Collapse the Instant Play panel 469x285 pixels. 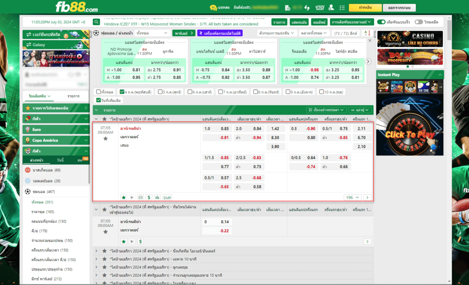click(440, 75)
